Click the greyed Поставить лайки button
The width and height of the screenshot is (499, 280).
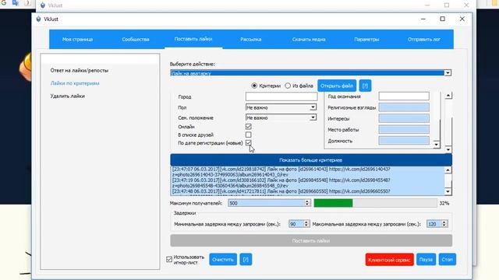311,240
